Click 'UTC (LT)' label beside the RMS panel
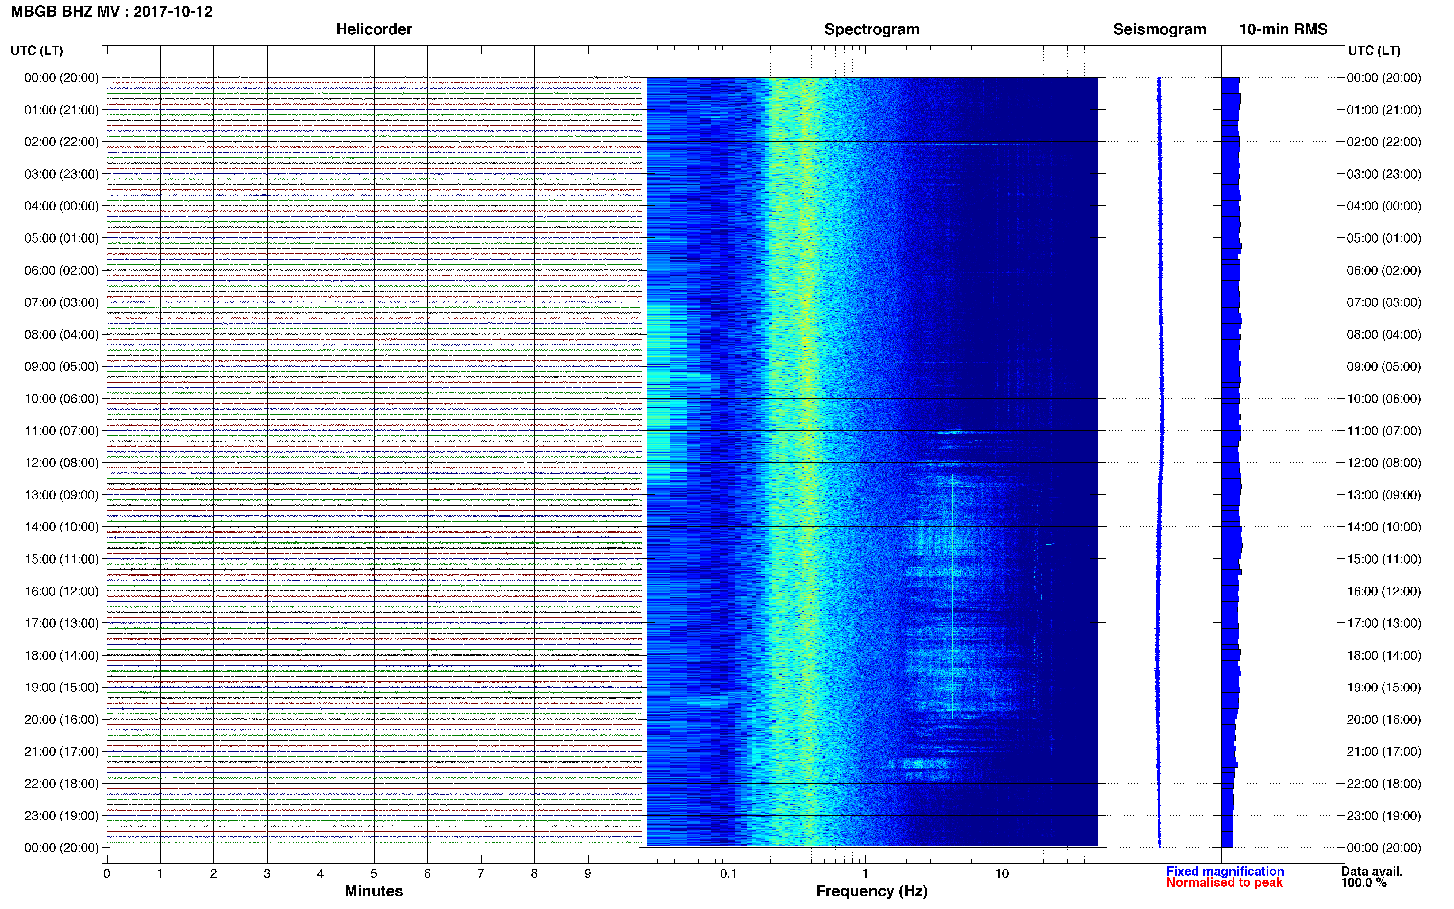The height and width of the screenshot is (909, 1454). click(1374, 51)
